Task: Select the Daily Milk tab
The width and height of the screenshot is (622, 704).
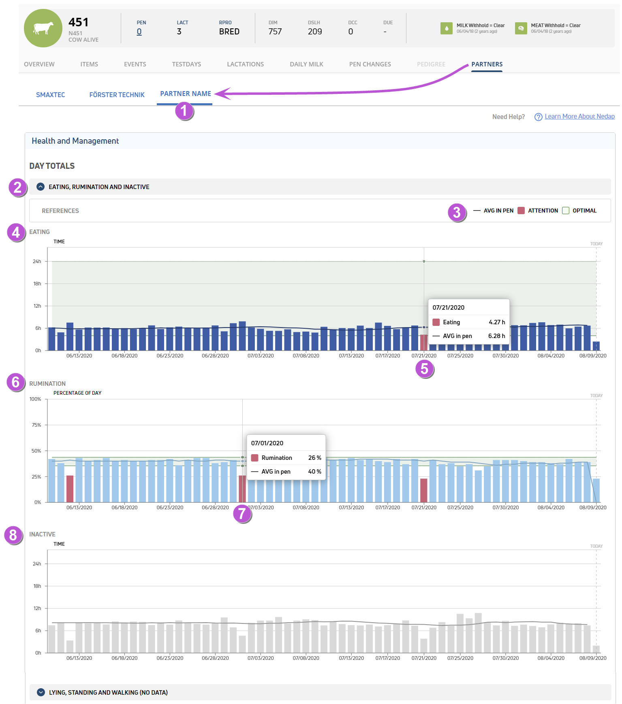Action: [306, 64]
